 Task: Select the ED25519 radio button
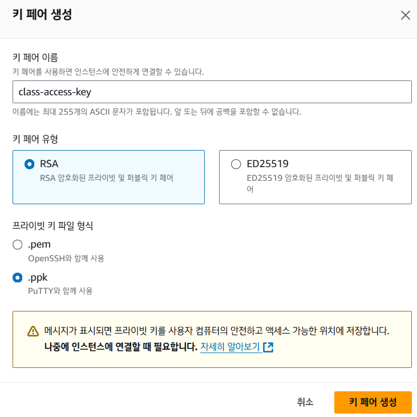pos(236,164)
